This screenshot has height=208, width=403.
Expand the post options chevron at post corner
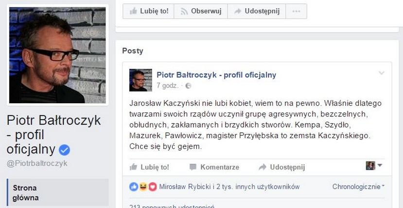click(x=382, y=73)
